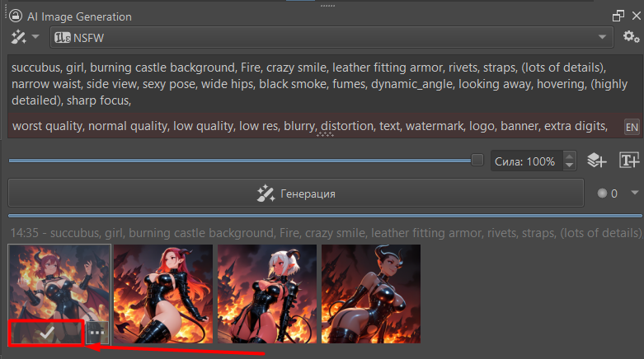Select the white-haired character thumbnail

(266, 293)
